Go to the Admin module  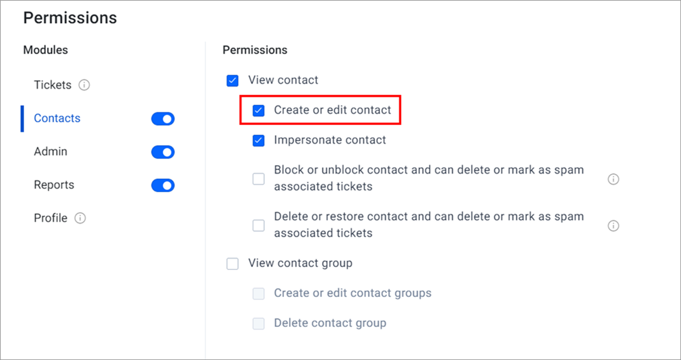(x=50, y=152)
